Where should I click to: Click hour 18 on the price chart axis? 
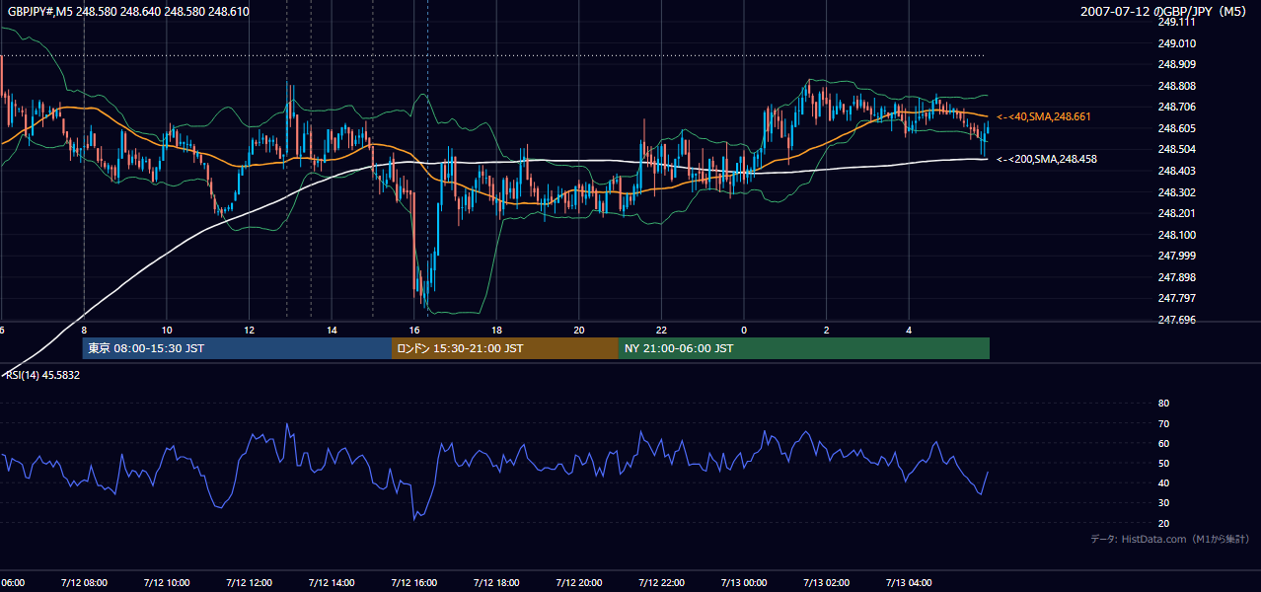click(x=496, y=330)
